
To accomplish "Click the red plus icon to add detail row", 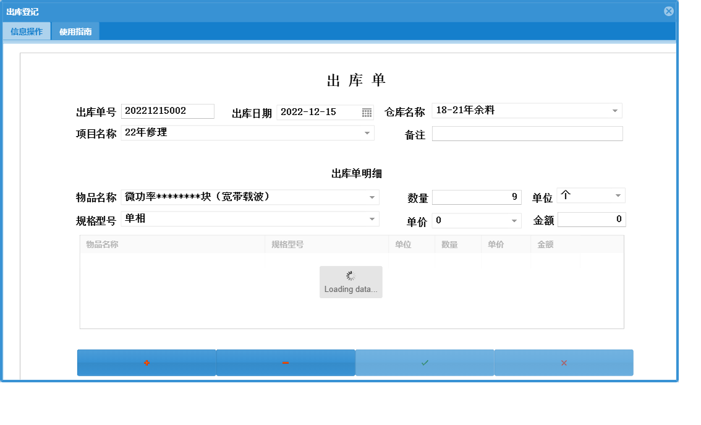I will tap(146, 363).
